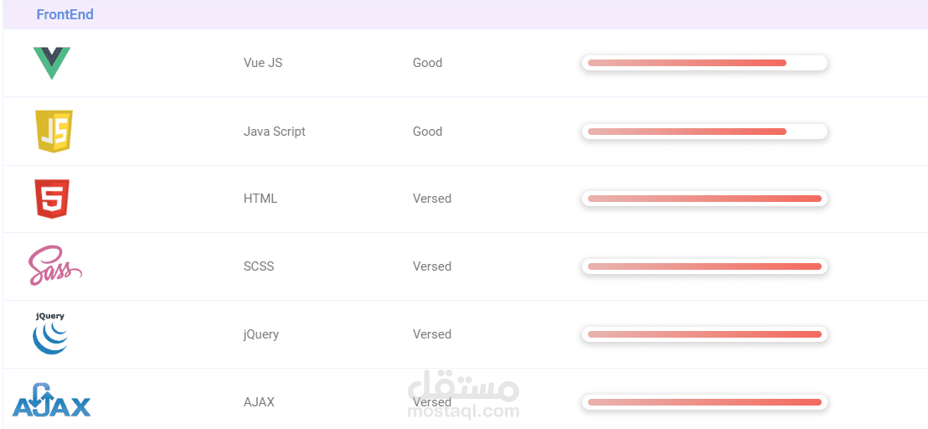
Task: Click the Java Script skill name
Action: coord(275,132)
